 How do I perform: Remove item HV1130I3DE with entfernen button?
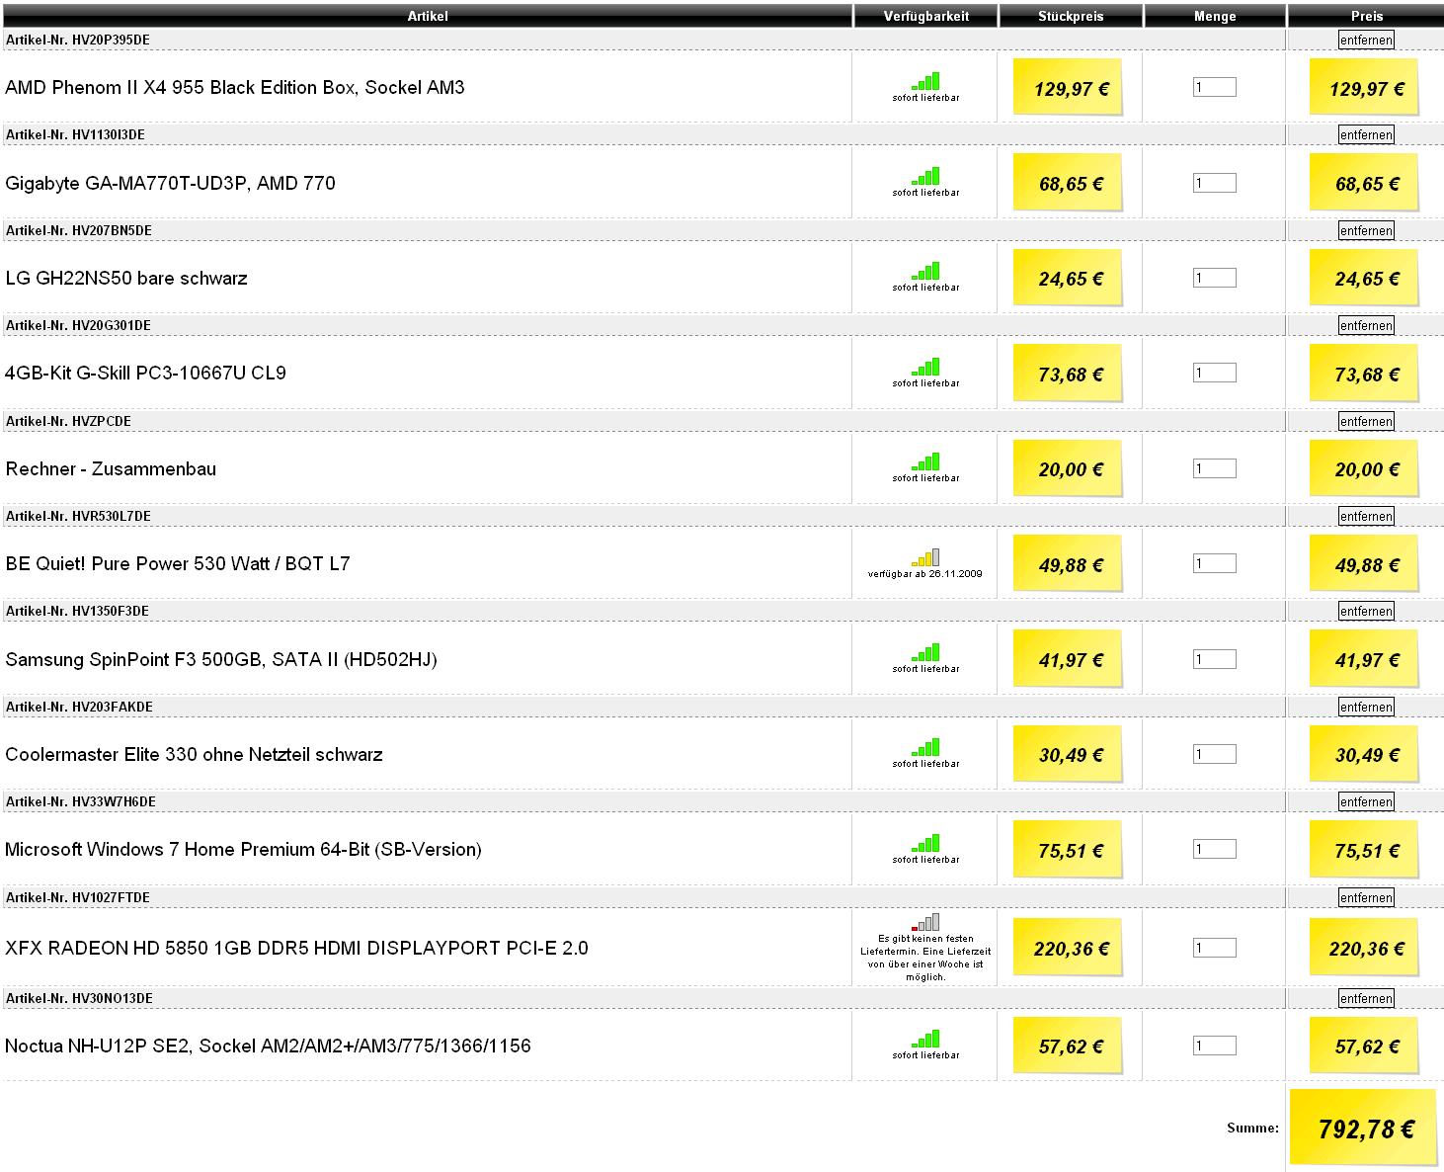1366,134
